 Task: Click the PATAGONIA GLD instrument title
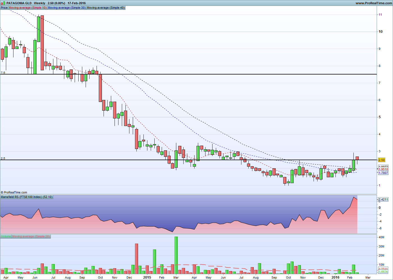19,3
